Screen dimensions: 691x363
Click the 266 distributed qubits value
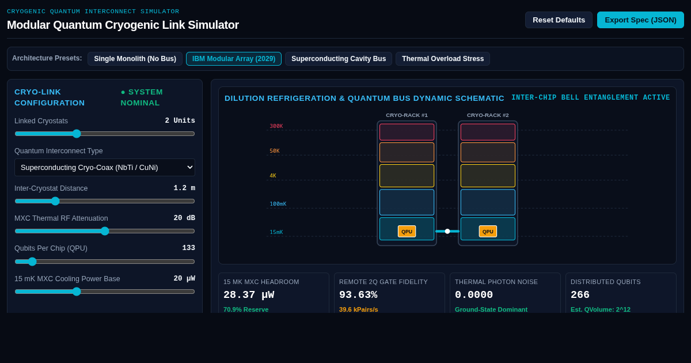coord(580,295)
